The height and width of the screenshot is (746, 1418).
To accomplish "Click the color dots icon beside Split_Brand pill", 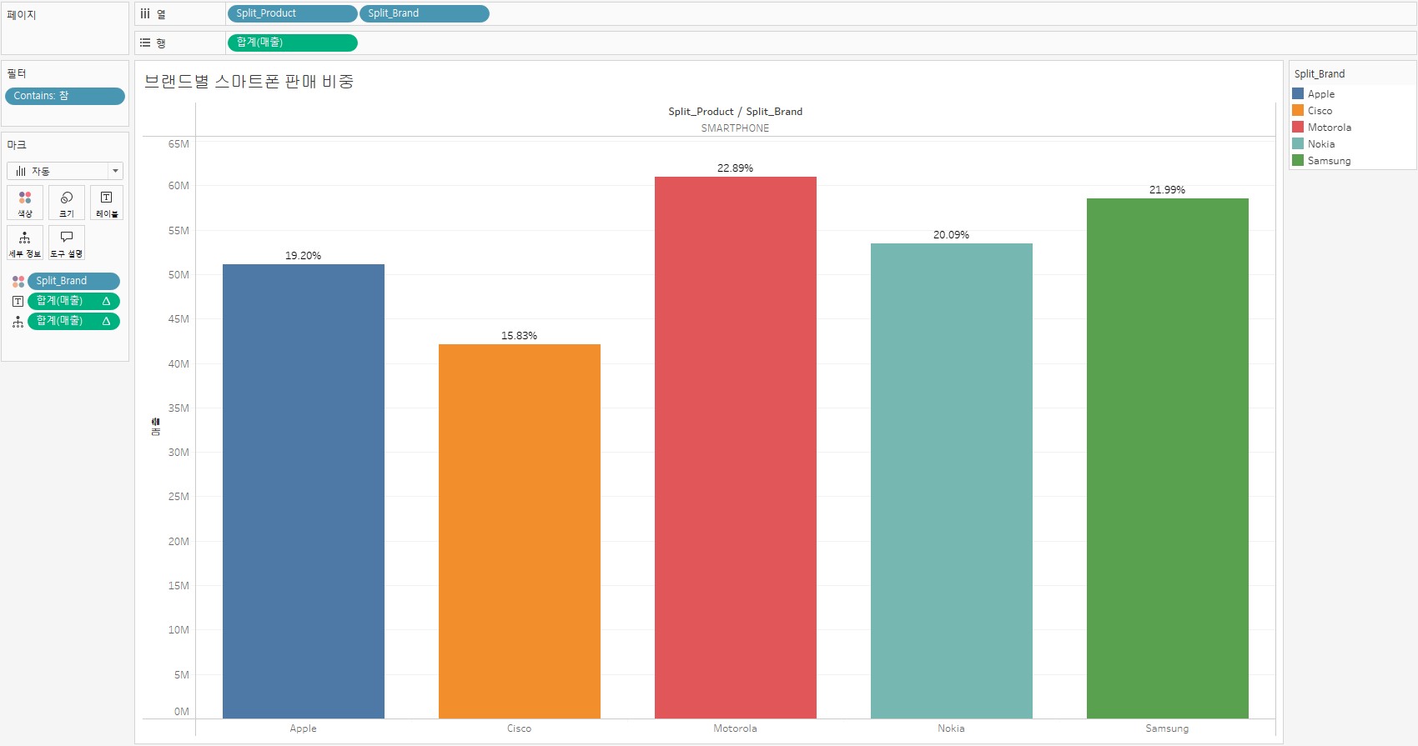I will [x=18, y=282].
